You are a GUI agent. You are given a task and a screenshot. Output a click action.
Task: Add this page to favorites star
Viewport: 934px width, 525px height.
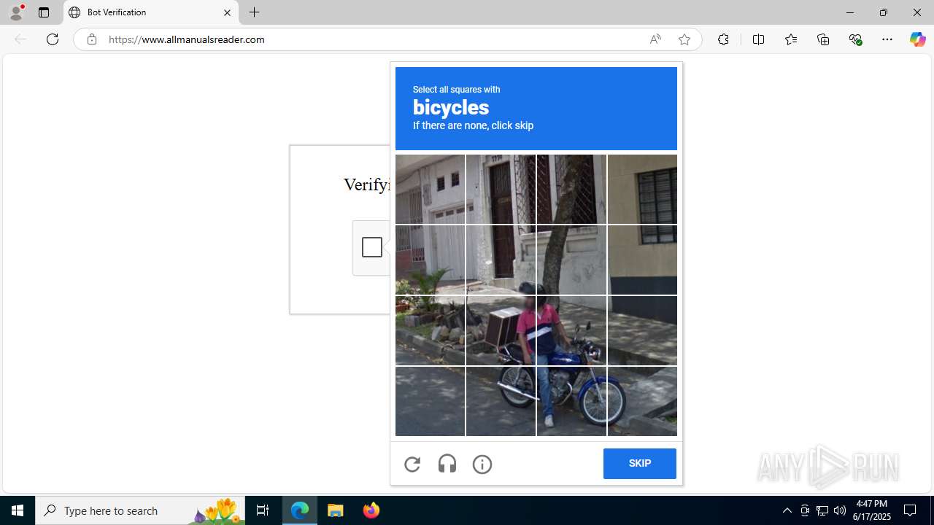(x=684, y=39)
